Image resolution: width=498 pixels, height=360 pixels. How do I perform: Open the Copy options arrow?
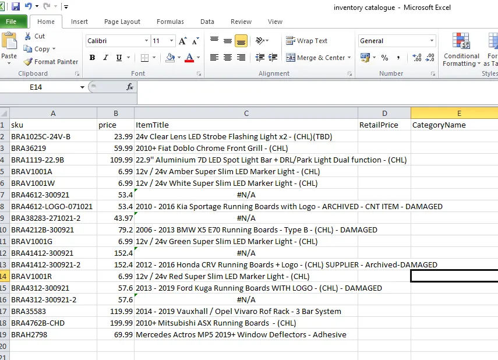[54, 49]
